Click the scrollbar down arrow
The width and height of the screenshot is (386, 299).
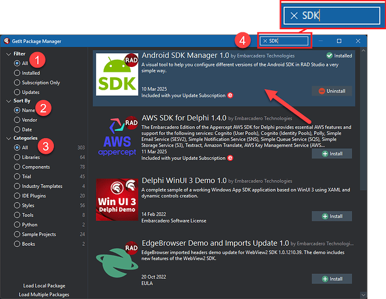click(x=363, y=294)
